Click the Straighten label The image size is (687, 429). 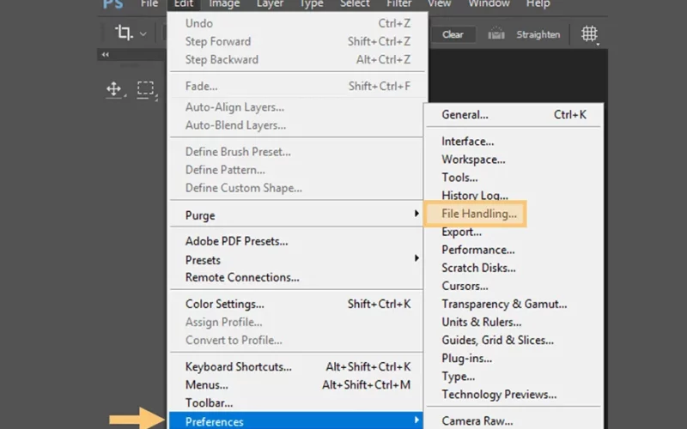pos(538,34)
